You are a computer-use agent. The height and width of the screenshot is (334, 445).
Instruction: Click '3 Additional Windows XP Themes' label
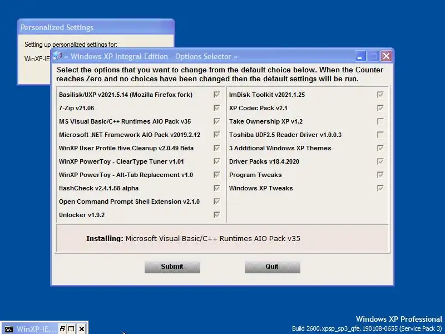[280, 148]
